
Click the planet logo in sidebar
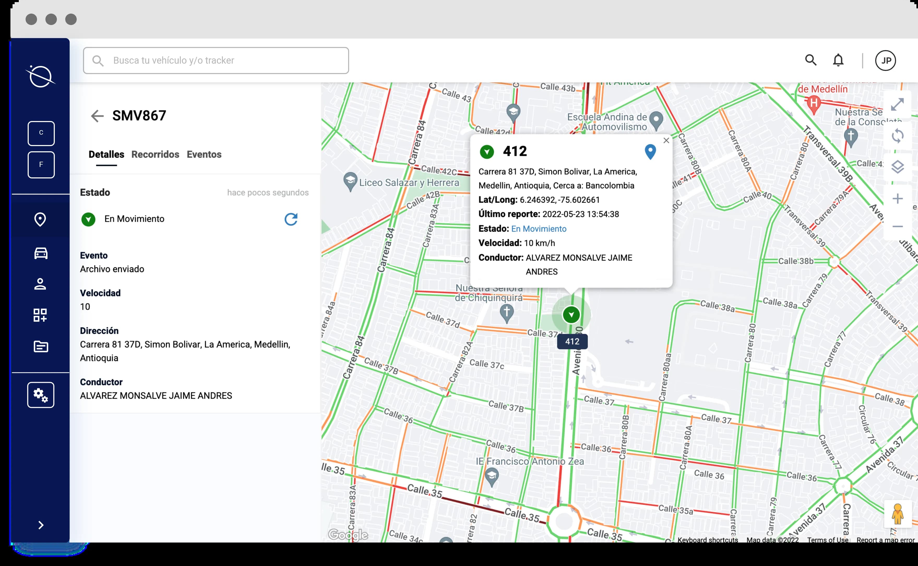[x=40, y=76]
